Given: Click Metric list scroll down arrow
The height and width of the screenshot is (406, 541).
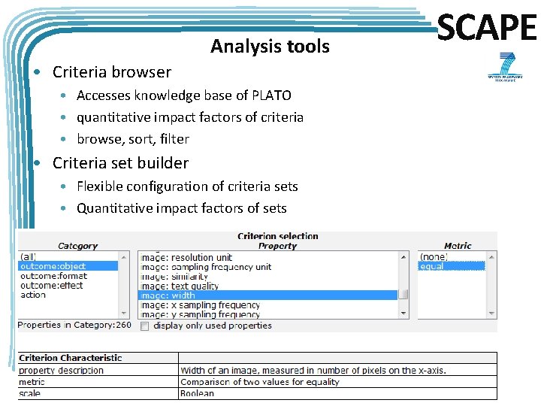Looking at the screenshot, I should (x=491, y=313).
